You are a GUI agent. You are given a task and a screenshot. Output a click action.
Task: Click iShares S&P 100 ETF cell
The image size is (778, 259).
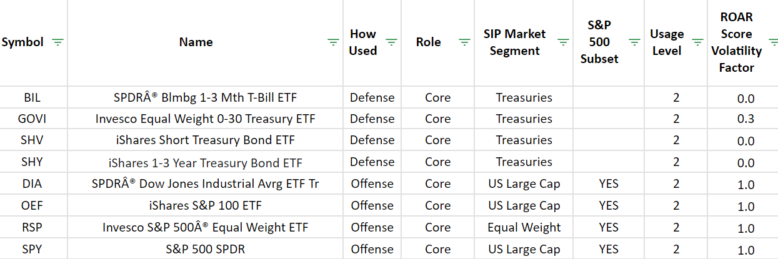pyautogui.click(x=206, y=205)
